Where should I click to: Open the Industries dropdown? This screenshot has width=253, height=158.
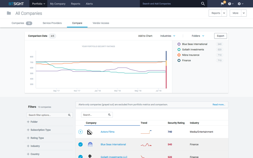click(x=167, y=36)
